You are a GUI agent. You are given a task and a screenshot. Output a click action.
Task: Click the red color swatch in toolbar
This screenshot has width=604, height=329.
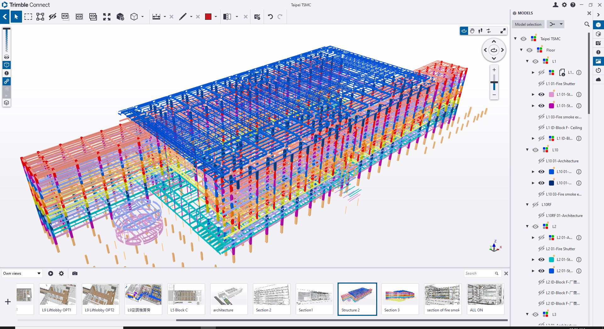(x=208, y=17)
